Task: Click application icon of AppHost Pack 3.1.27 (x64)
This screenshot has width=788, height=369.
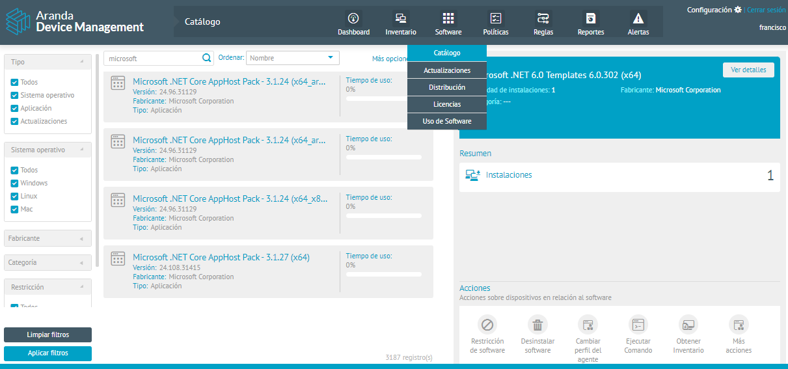Action: [118, 258]
